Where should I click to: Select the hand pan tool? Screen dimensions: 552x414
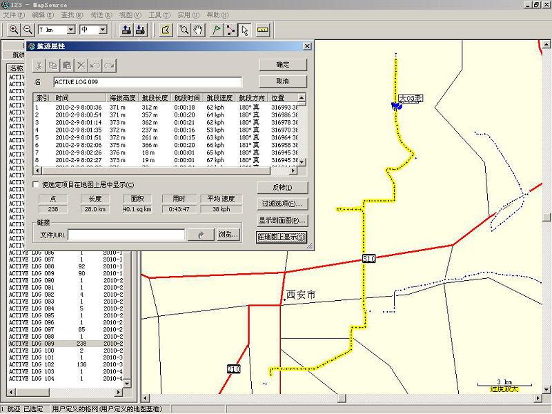[x=198, y=30]
